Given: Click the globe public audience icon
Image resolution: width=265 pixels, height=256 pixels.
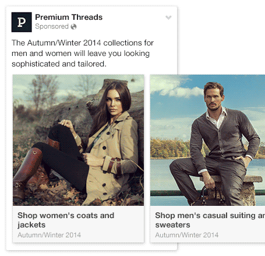Looking at the screenshot, I should click(73, 27).
